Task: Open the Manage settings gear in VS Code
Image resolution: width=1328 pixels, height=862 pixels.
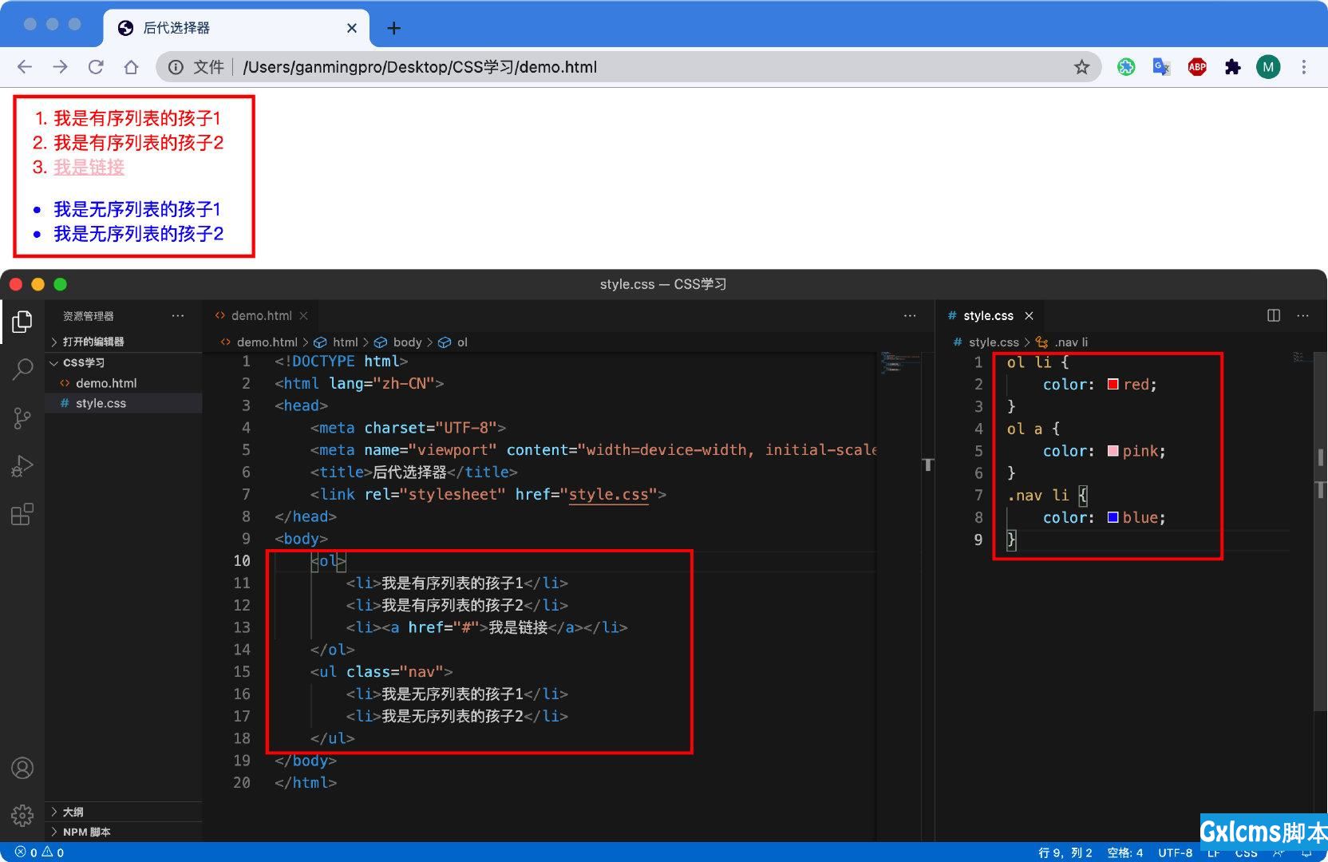Action: click(22, 816)
